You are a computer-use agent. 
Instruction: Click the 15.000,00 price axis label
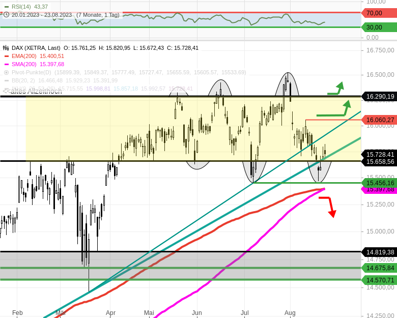click(x=380, y=232)
